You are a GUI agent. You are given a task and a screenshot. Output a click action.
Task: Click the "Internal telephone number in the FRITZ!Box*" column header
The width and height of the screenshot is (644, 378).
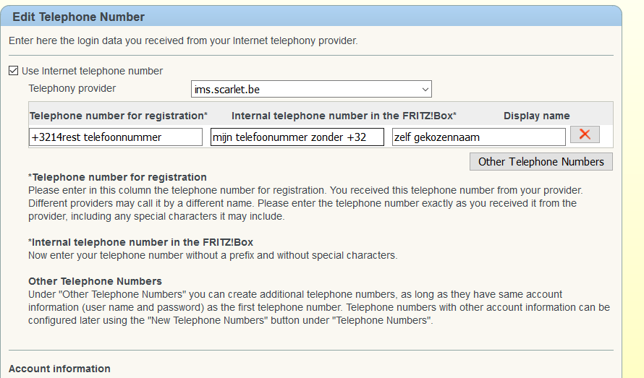tap(344, 116)
